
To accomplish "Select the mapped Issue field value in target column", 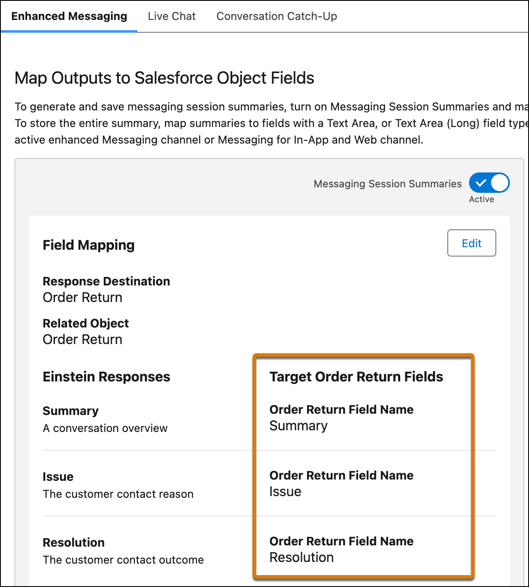I will tap(285, 491).
